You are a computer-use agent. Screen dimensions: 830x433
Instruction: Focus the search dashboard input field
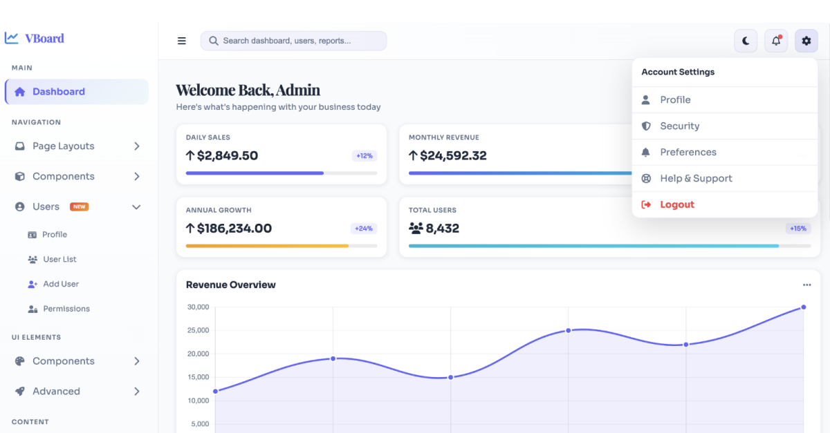[293, 41]
